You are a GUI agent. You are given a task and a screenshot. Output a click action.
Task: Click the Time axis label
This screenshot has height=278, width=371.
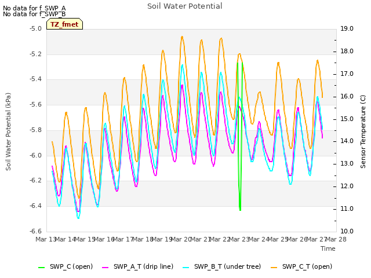pyautogui.click(x=328, y=248)
